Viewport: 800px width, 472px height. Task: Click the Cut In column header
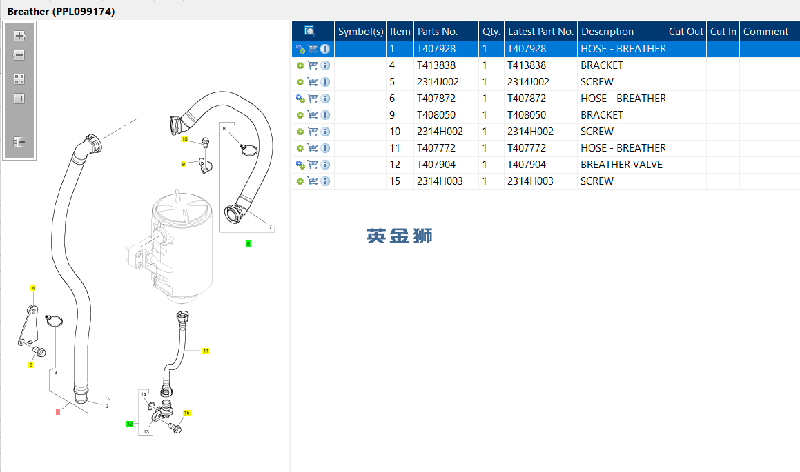[723, 32]
